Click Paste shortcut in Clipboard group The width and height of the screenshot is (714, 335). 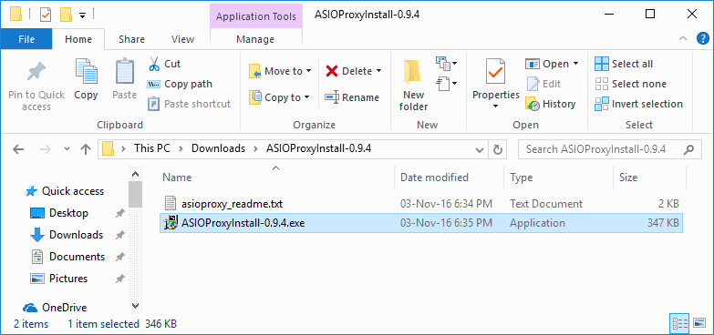(189, 104)
